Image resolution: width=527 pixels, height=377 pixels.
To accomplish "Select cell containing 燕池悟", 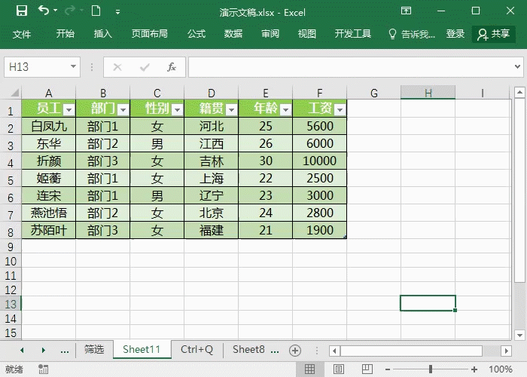I will tap(49, 213).
